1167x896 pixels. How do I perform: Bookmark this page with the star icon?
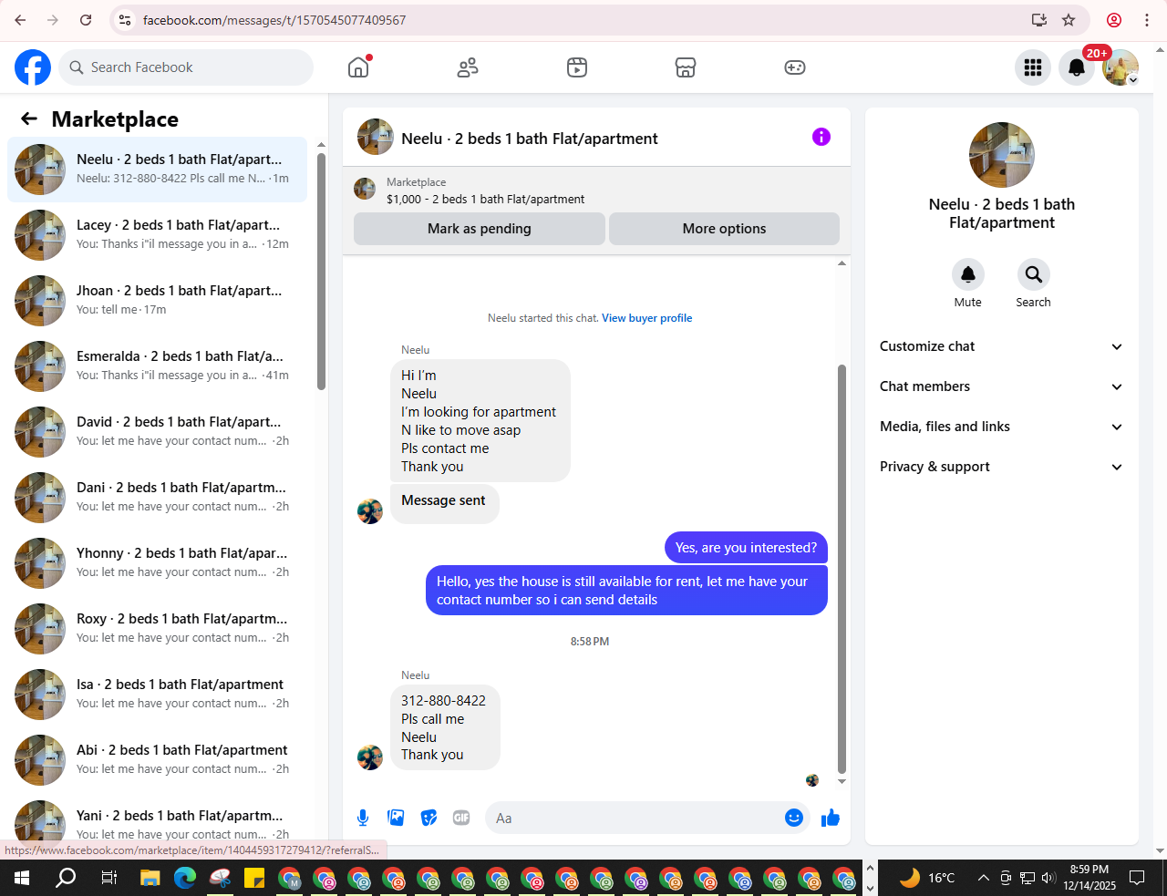coord(1069,20)
